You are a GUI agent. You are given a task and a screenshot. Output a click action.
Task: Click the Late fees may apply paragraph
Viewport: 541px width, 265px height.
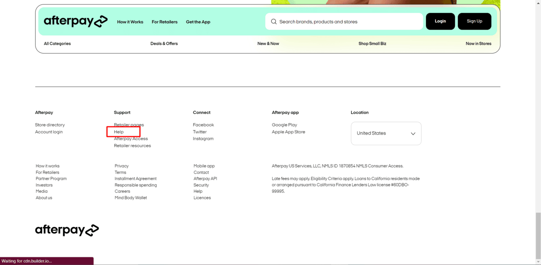(346, 185)
